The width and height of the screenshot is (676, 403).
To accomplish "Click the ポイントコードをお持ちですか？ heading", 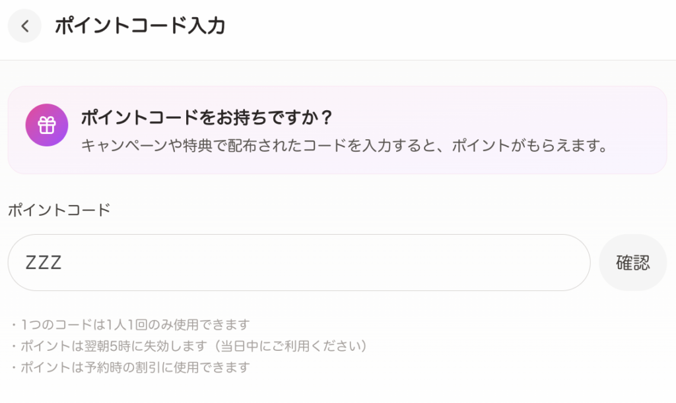I will pyautogui.click(x=206, y=119).
